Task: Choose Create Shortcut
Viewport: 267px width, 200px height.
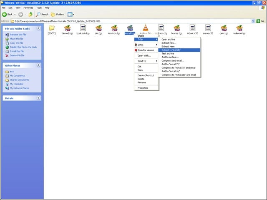Action: click(x=146, y=75)
